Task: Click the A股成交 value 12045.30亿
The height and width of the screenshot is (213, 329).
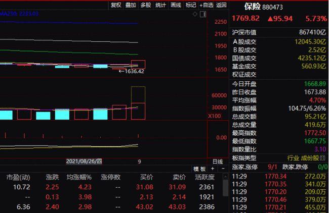Action: click(x=310, y=41)
